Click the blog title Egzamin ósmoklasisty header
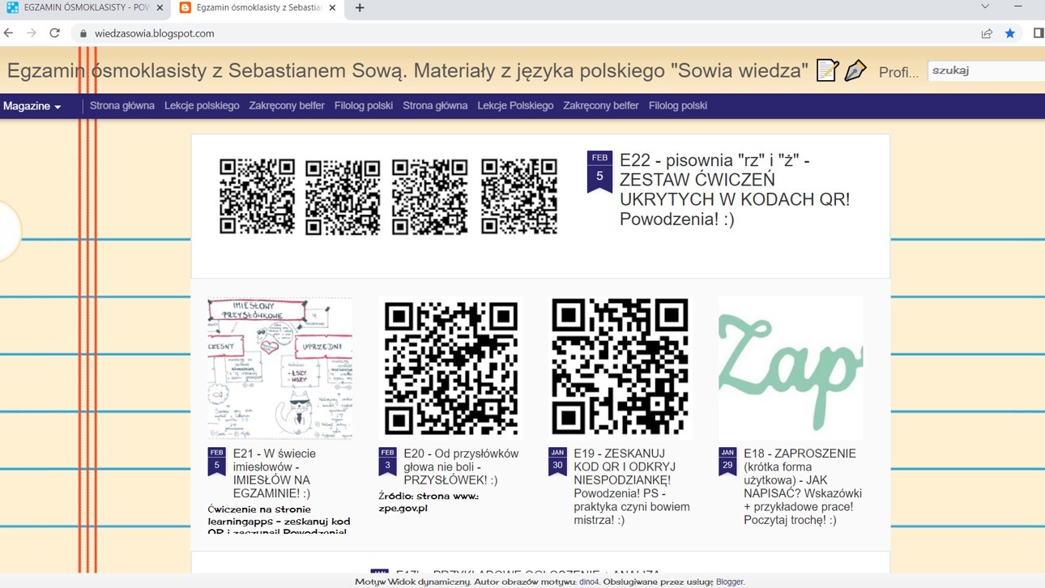This screenshot has height=588, width=1045. 407,70
